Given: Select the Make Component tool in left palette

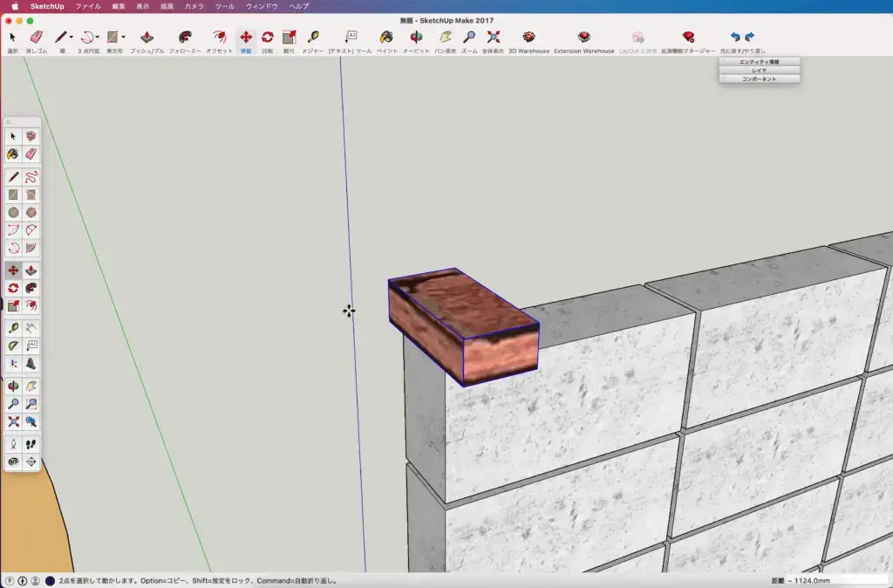Looking at the screenshot, I should coord(31,136).
